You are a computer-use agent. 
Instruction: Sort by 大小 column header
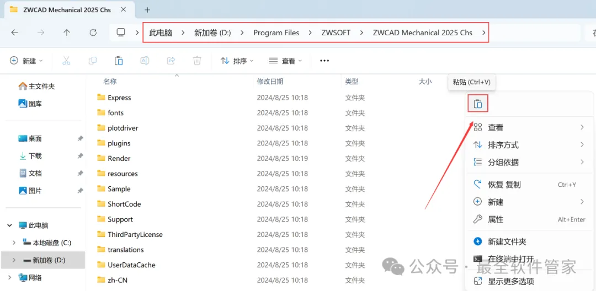point(425,82)
